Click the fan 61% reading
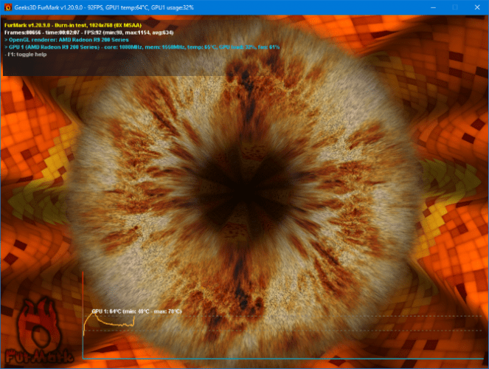489x369 pixels. click(268, 47)
